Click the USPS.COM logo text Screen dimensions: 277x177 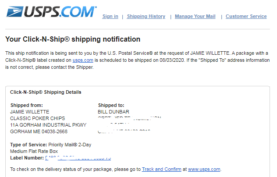pyautogui.click(x=60, y=12)
